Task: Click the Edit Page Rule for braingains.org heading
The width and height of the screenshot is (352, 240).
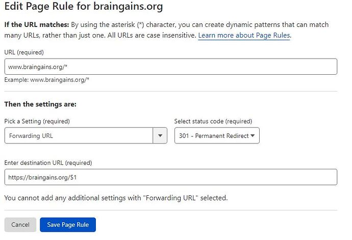Action: [84, 6]
